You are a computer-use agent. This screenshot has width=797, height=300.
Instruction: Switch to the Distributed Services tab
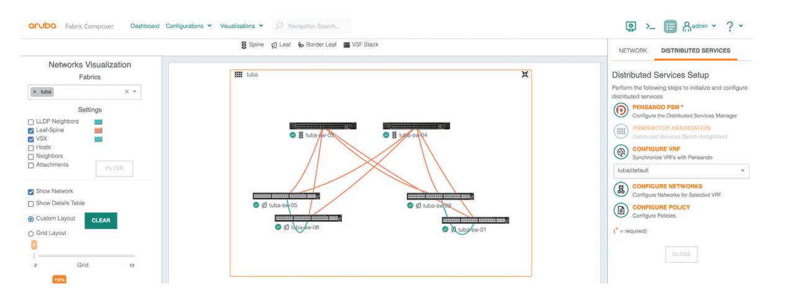tap(696, 50)
